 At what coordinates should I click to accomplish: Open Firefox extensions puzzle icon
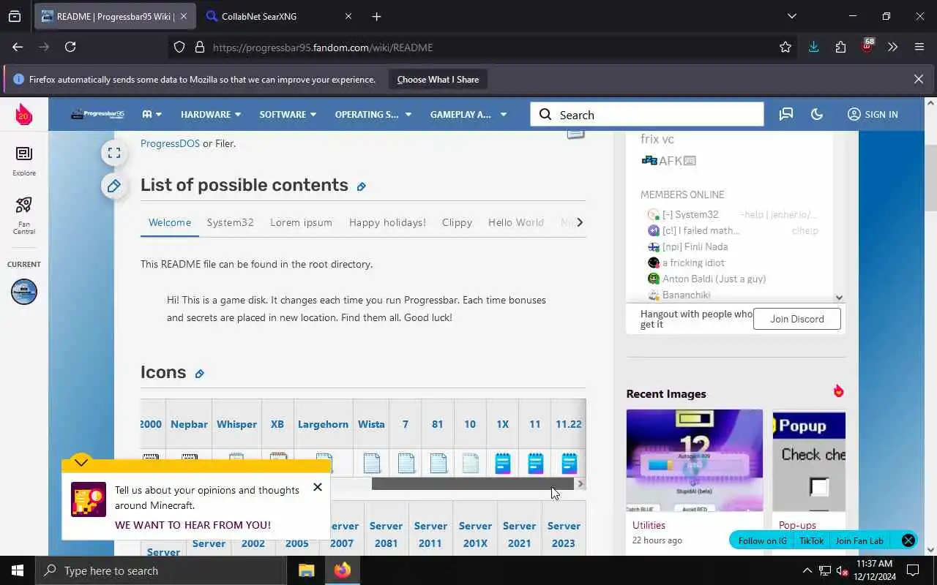click(840, 47)
